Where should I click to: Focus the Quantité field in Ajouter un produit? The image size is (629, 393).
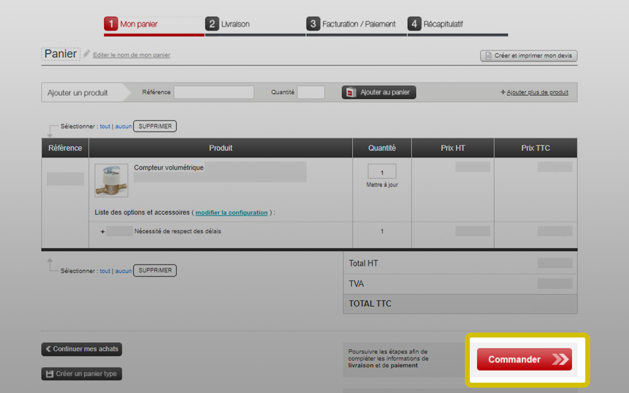click(311, 92)
